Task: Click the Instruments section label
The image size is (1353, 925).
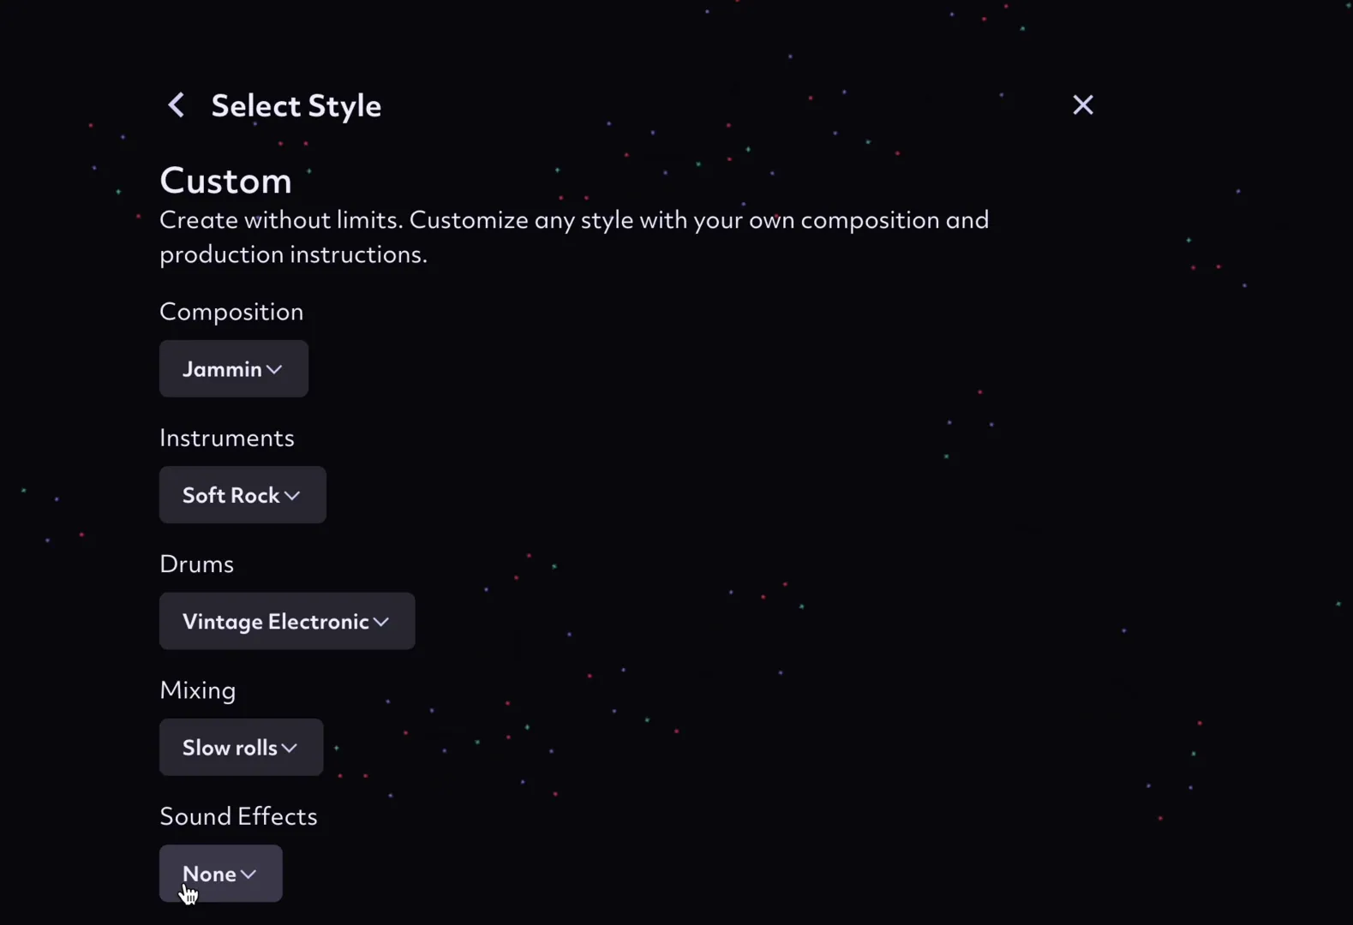Action: pyautogui.click(x=227, y=438)
